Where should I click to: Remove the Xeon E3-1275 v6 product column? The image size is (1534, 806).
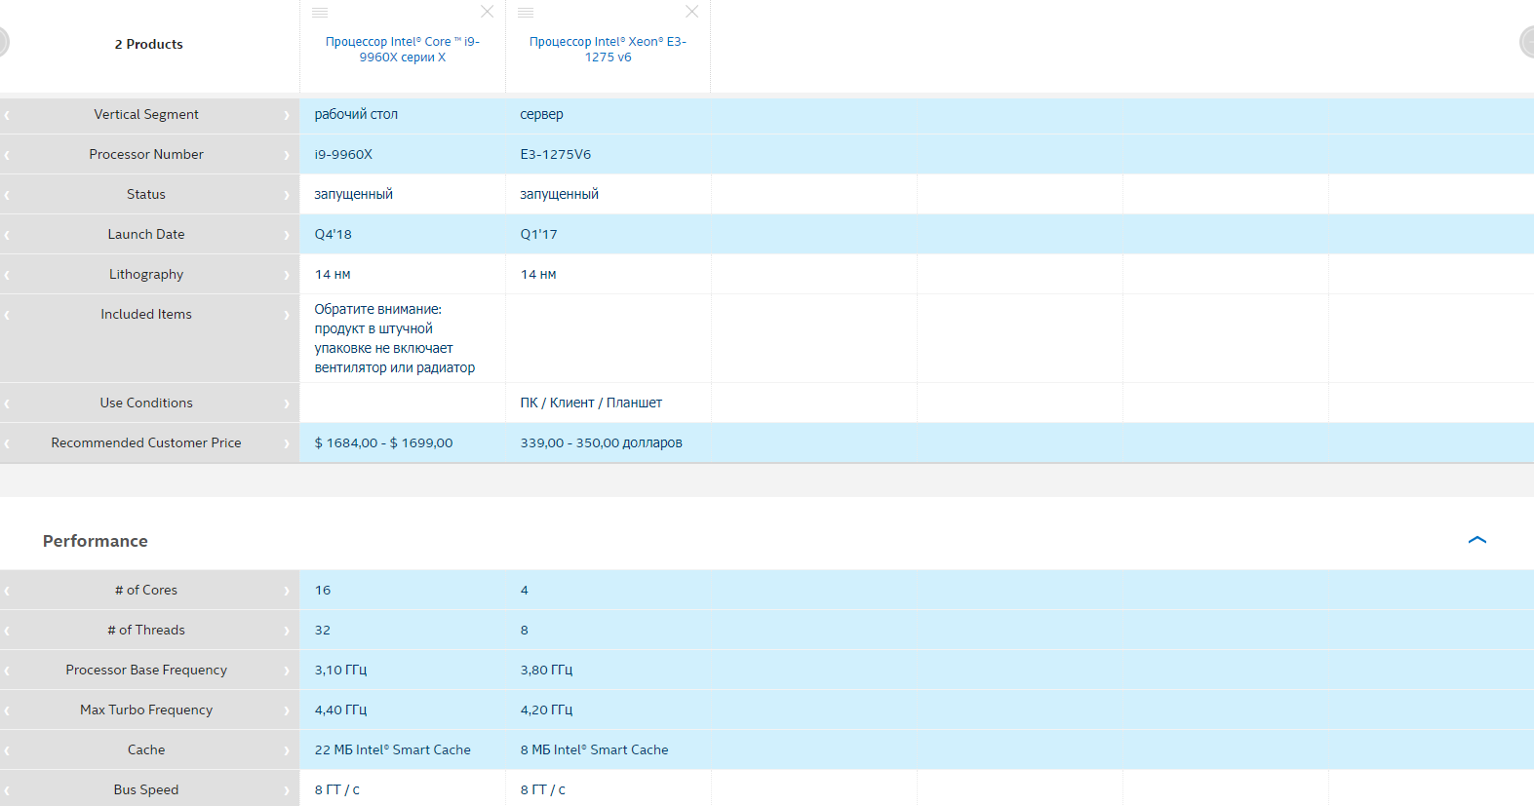pyautogui.click(x=691, y=12)
